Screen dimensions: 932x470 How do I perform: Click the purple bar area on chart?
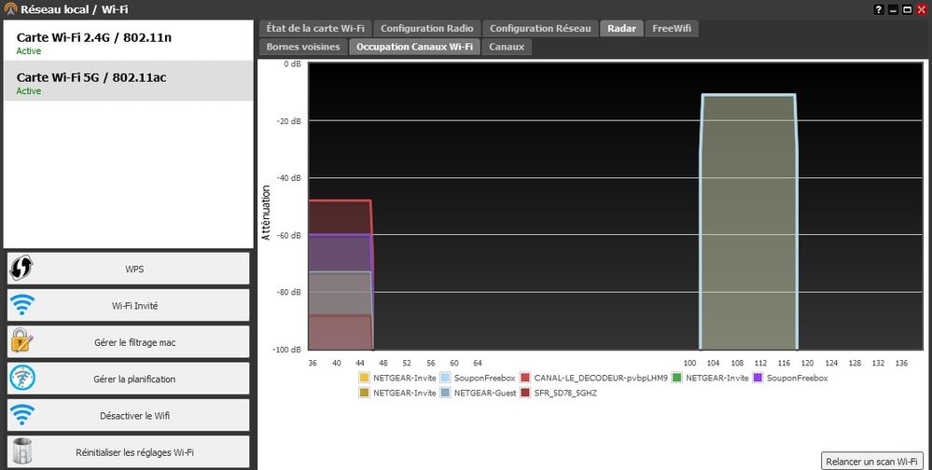coord(340,253)
